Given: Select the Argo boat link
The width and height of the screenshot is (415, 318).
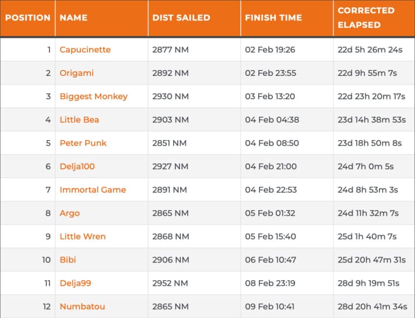Looking at the screenshot, I should [69, 213].
